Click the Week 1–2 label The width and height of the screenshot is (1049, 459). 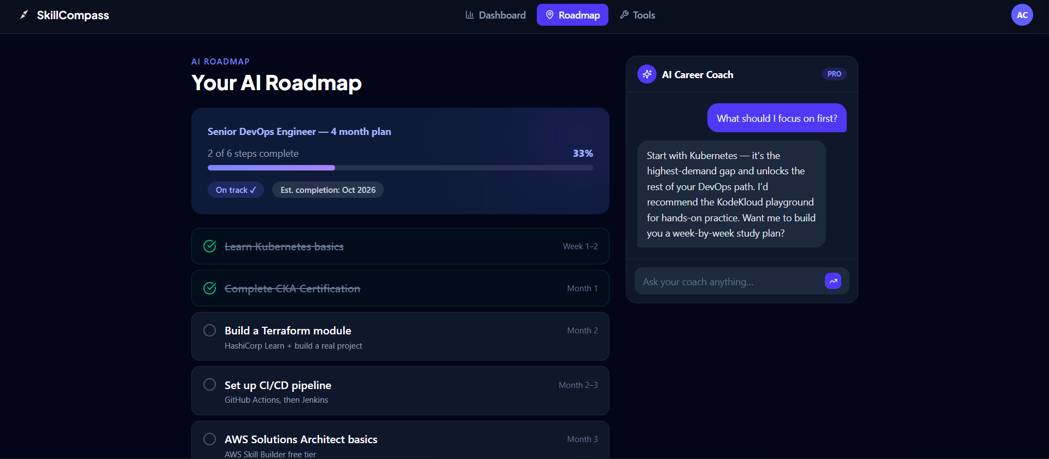coord(581,246)
